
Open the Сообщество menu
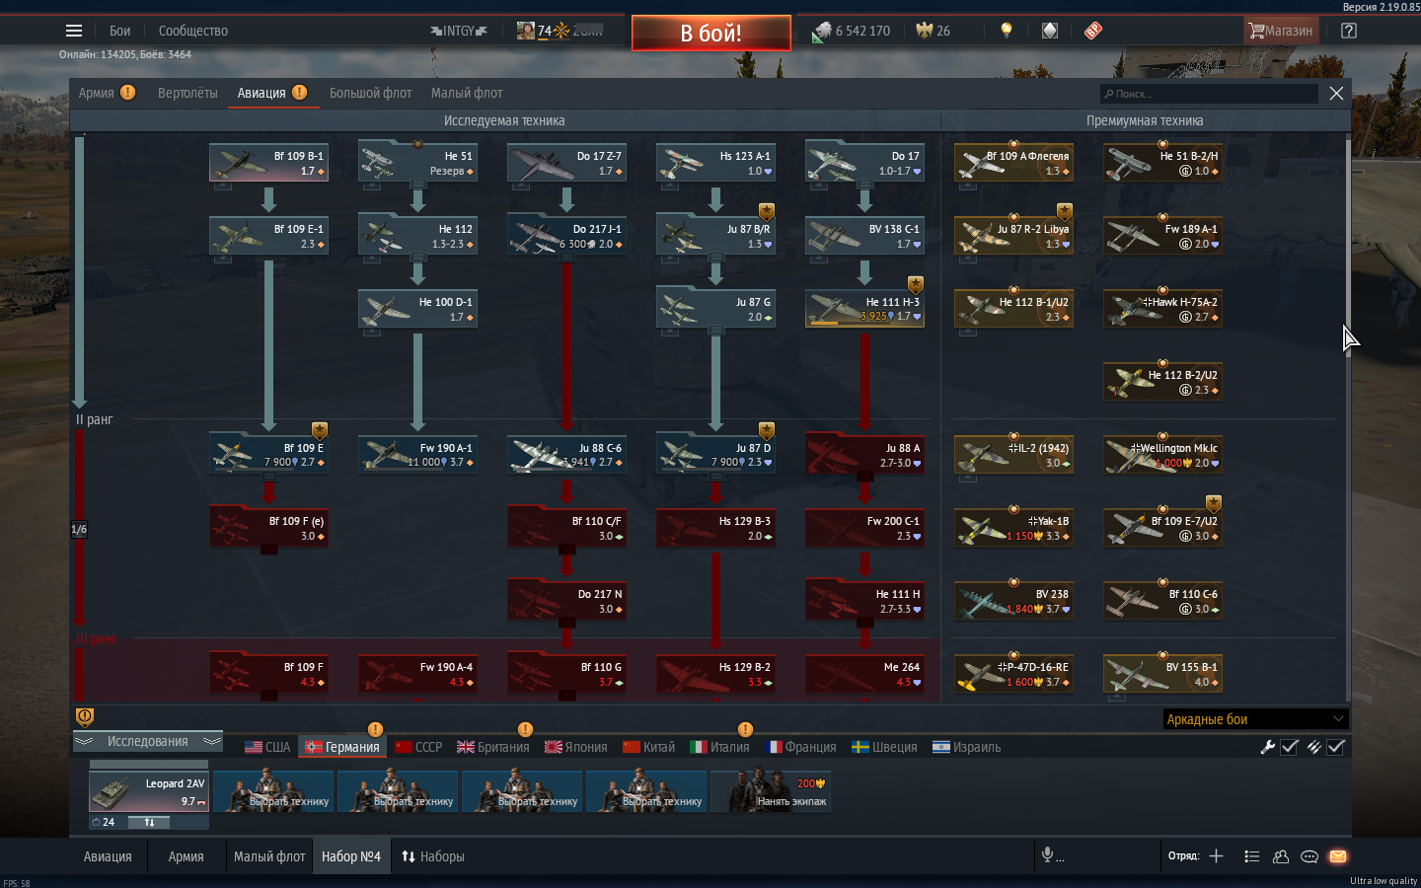point(193,31)
